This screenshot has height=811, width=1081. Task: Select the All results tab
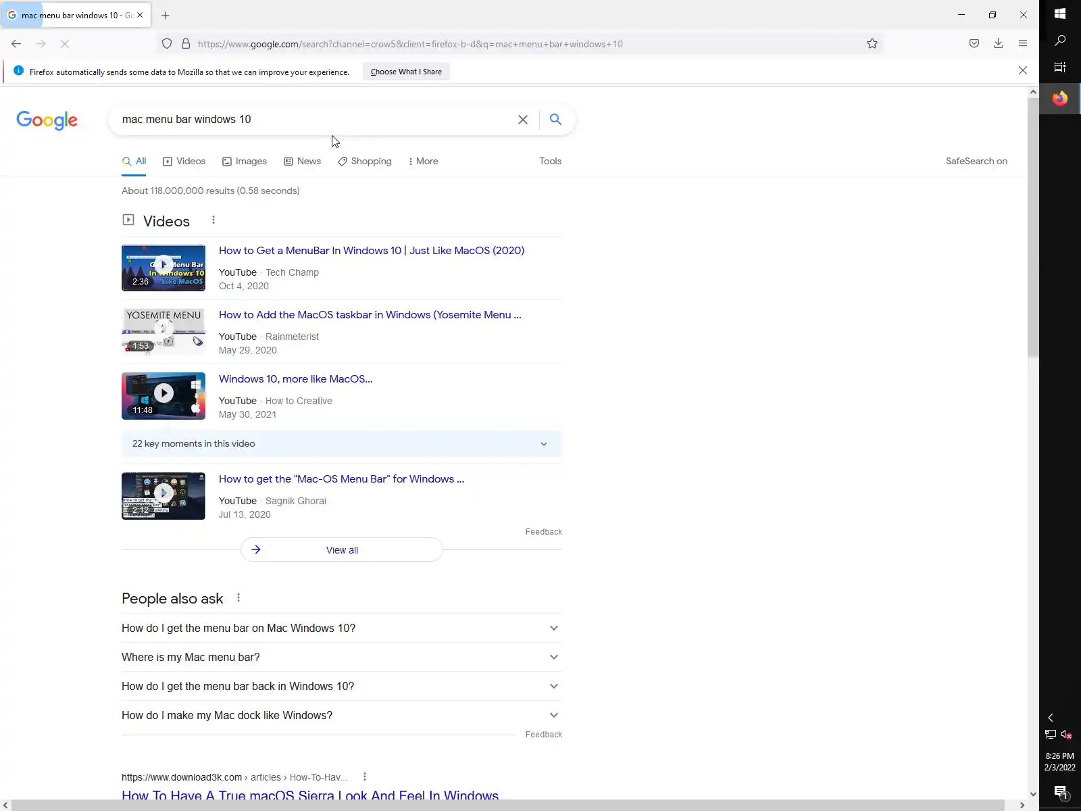(x=134, y=162)
